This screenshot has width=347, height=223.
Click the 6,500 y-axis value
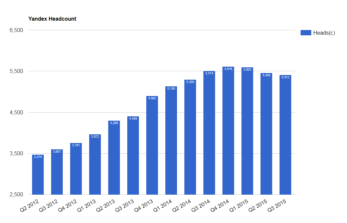pos(16,30)
